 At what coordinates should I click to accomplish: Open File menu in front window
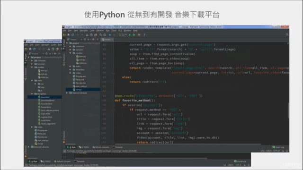[x=64, y=31]
